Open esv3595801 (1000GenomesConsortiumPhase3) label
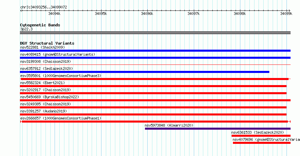The image size is (300, 156). (x=61, y=76)
